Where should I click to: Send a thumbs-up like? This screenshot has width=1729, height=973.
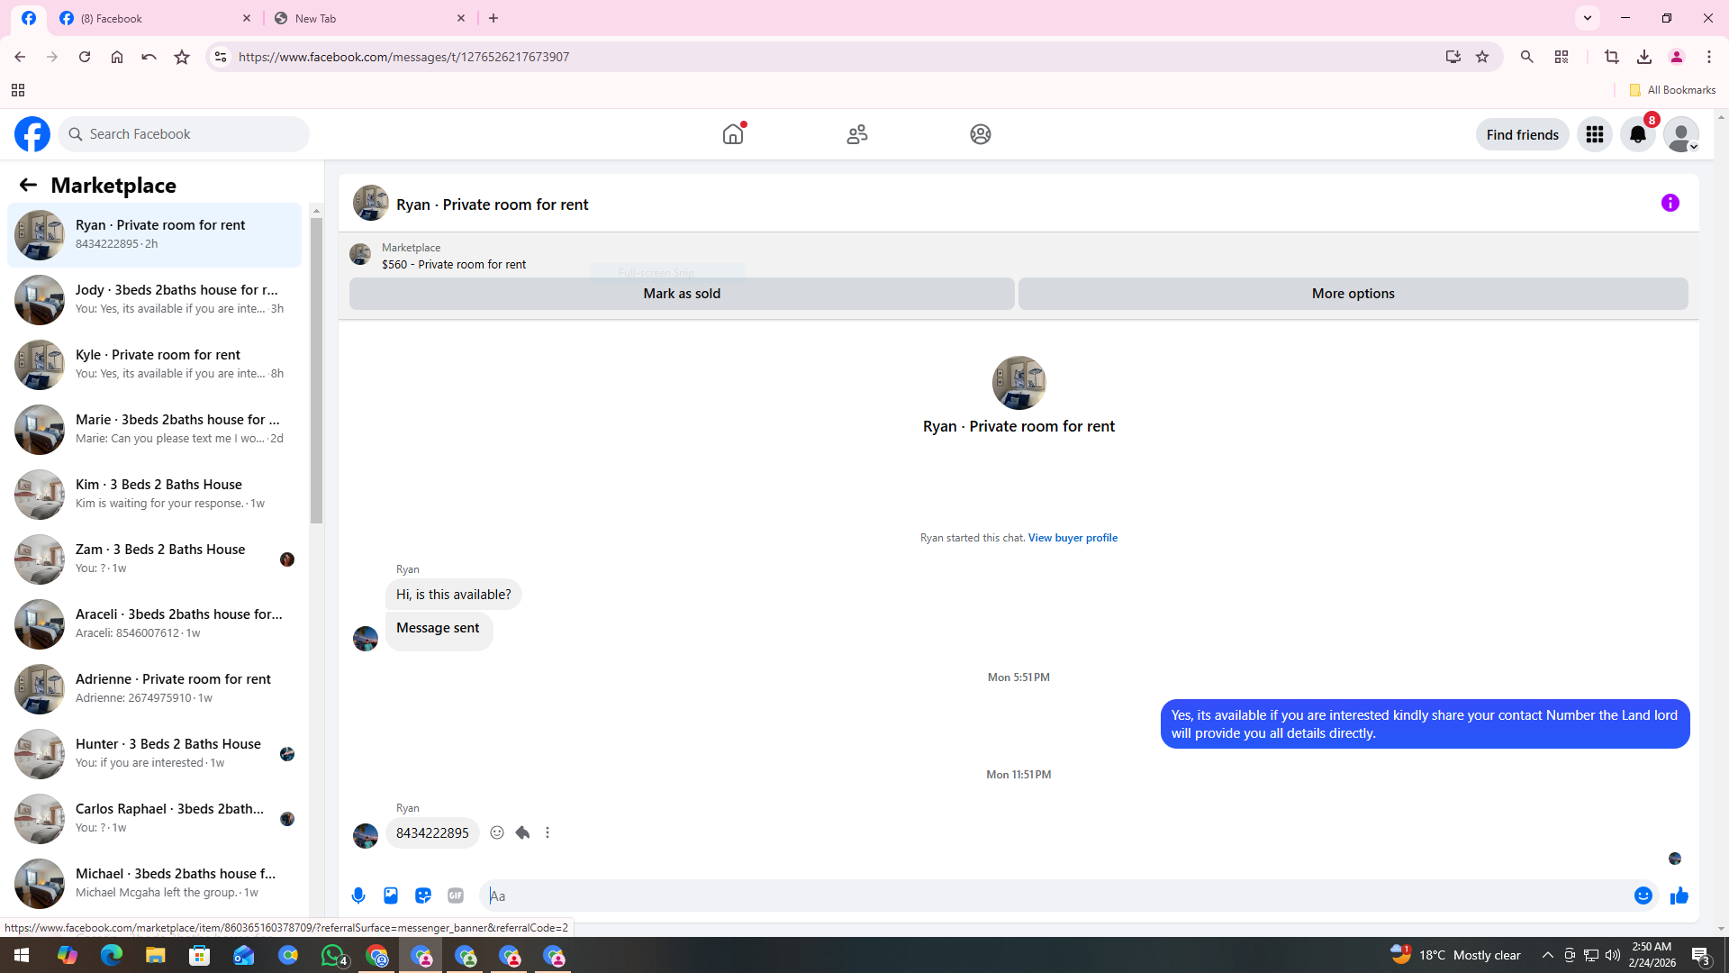pyautogui.click(x=1679, y=896)
